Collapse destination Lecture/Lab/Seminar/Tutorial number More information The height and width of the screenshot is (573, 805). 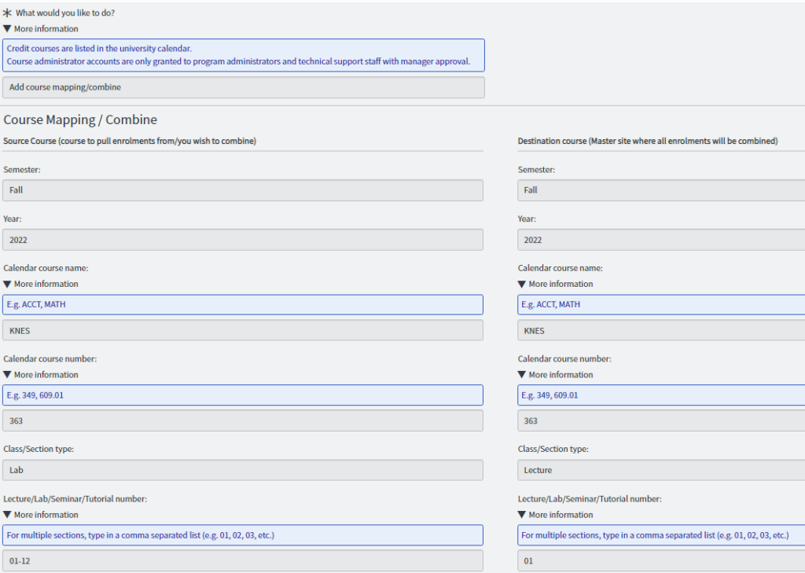(x=556, y=515)
